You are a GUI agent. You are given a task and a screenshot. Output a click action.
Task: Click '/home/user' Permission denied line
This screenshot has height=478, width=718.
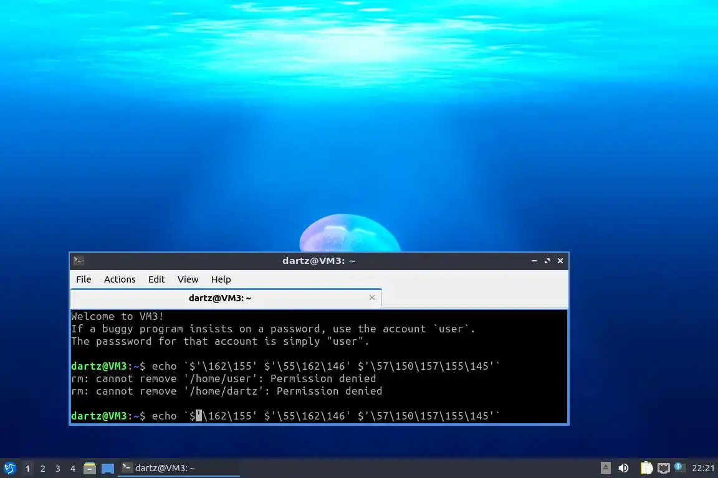coord(224,379)
